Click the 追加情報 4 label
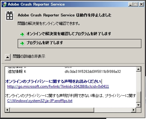Viewport: 146px width, 119px height. (x=17, y=72)
